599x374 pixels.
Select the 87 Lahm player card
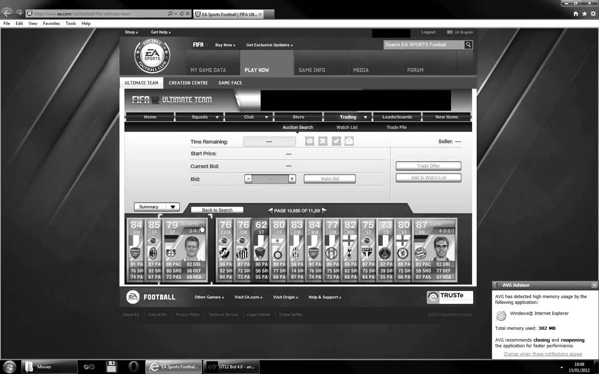pyautogui.click(x=435, y=250)
